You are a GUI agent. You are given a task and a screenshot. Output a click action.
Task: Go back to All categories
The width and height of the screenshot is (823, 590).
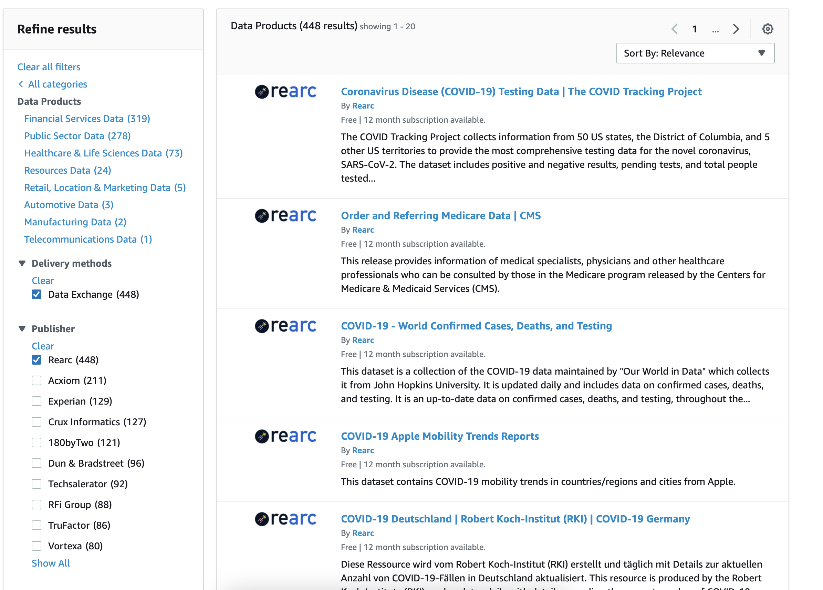57,84
